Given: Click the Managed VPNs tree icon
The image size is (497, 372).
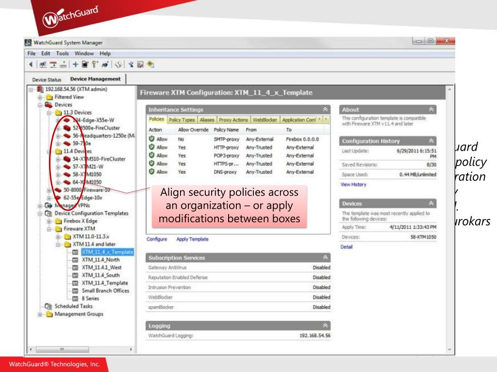Looking at the screenshot, I should coord(49,205).
